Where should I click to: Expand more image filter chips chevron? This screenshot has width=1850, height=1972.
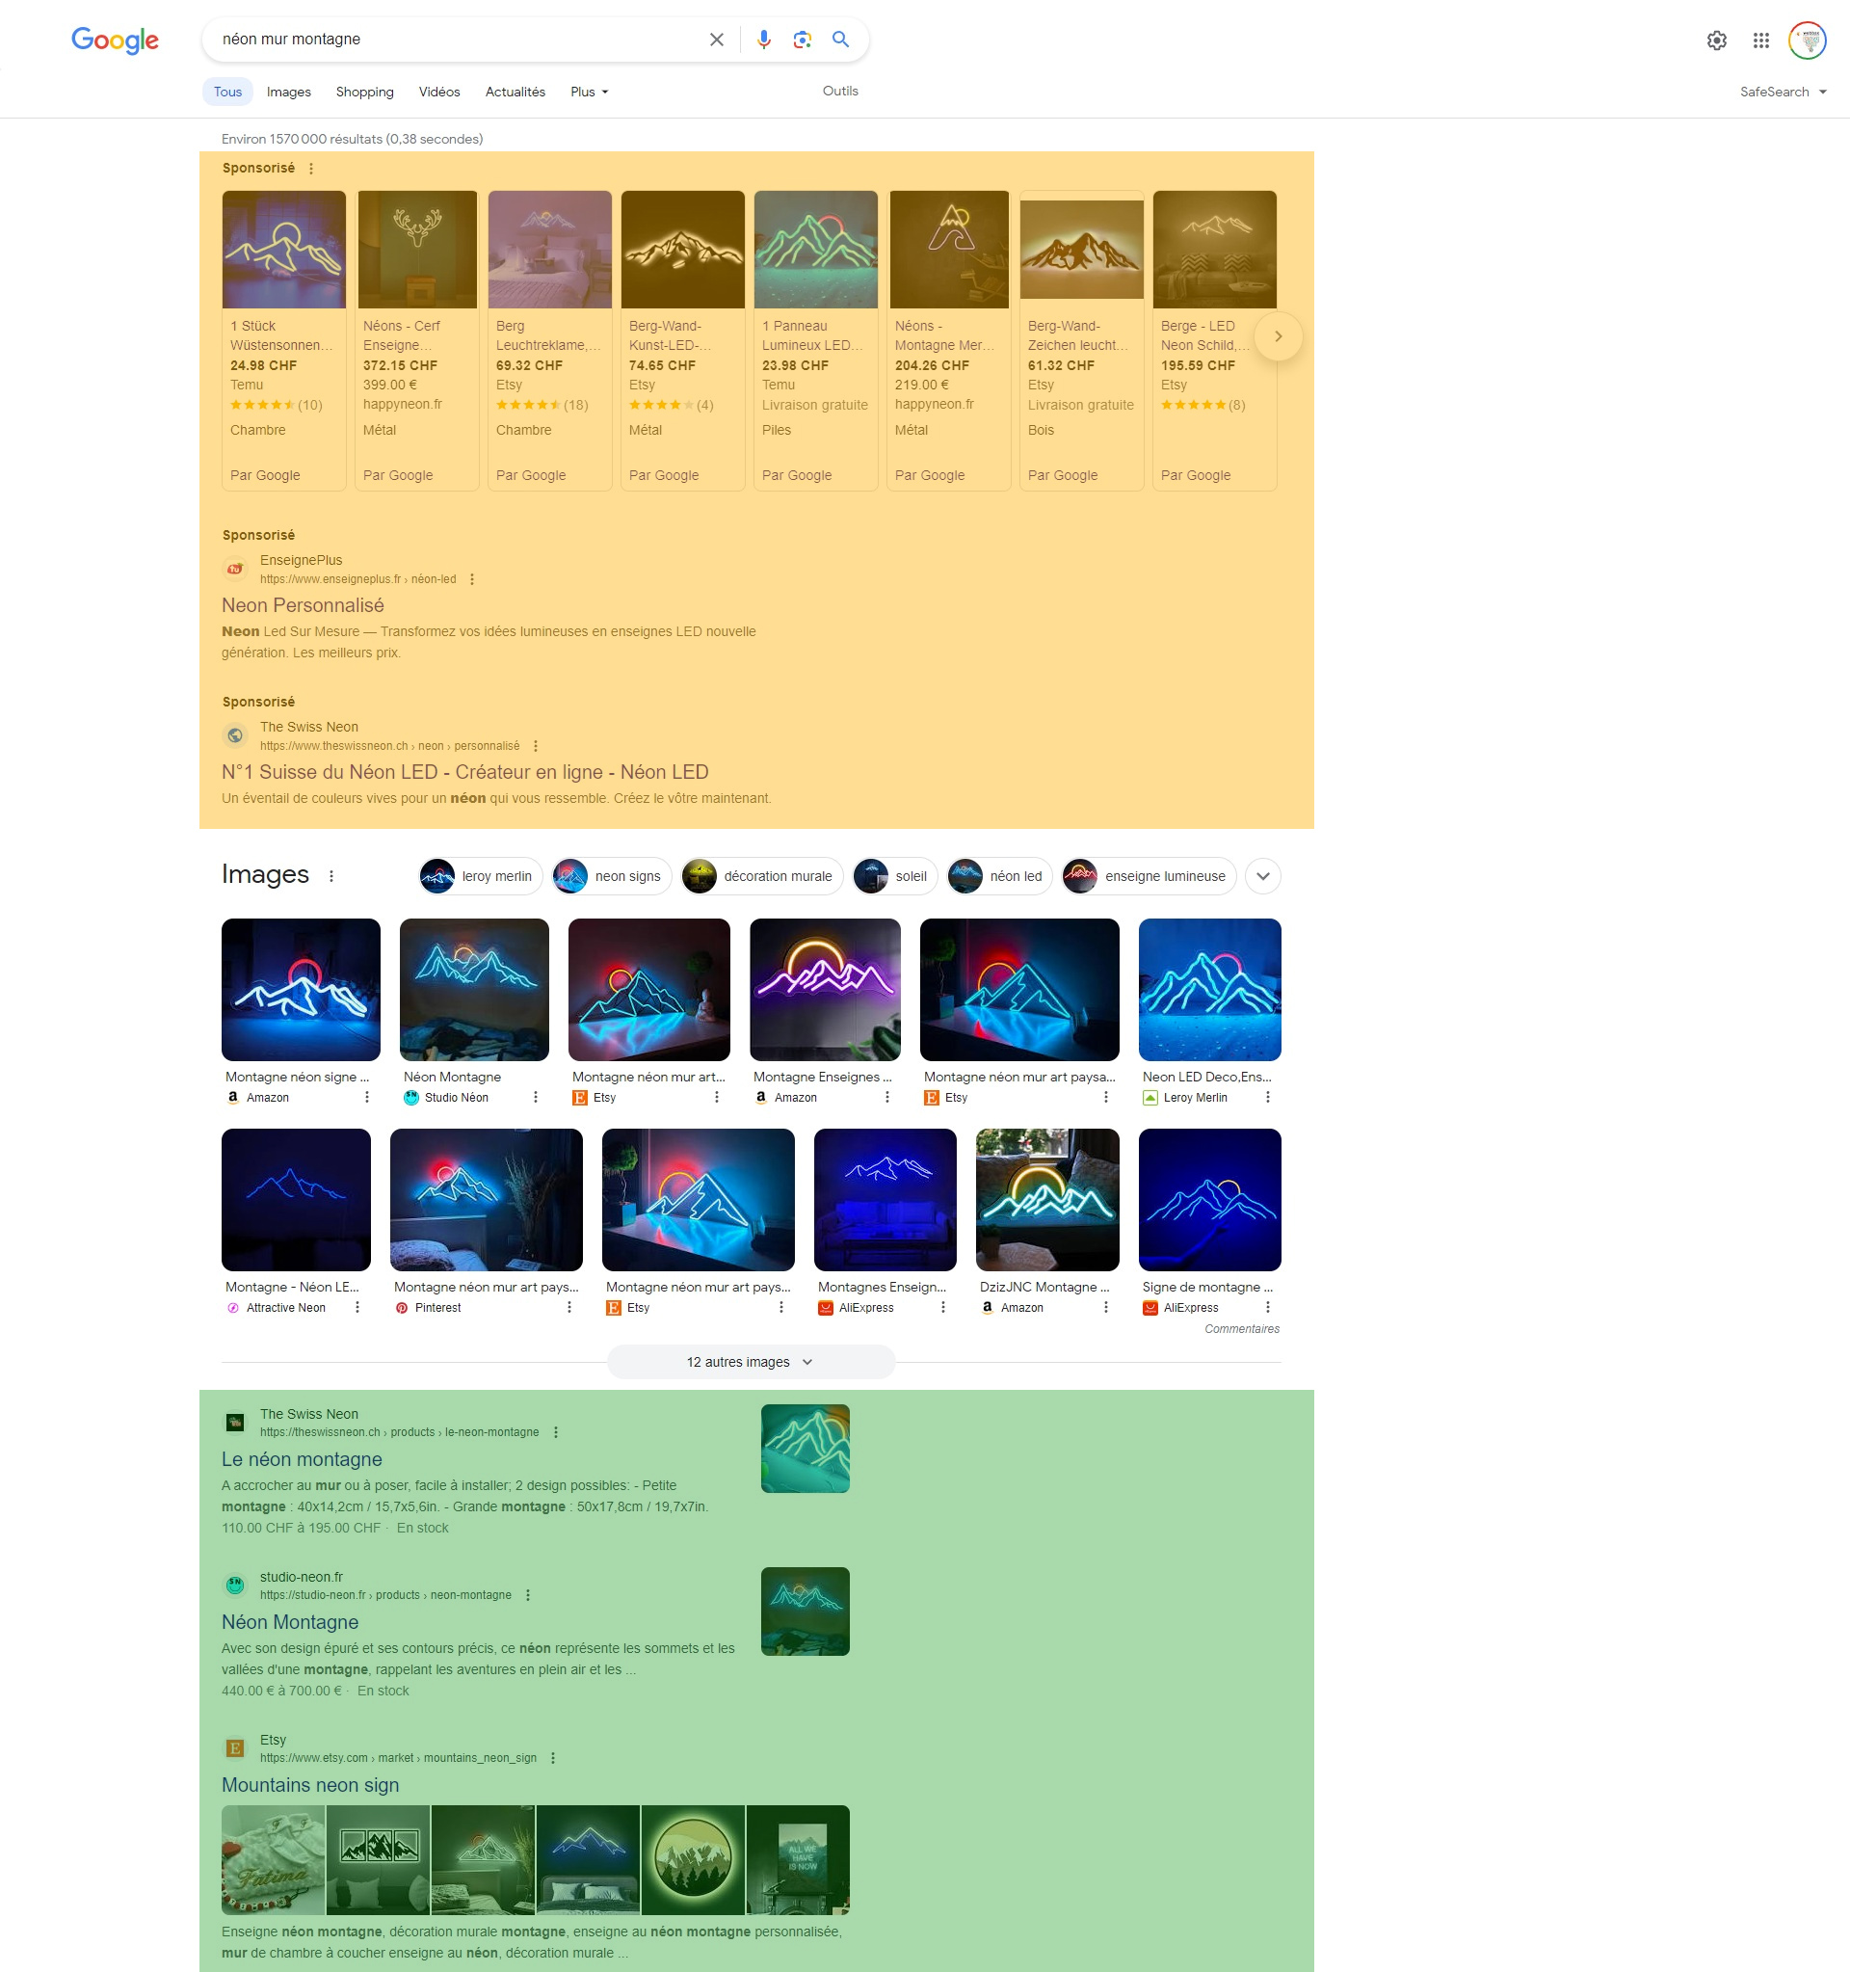1263,876
